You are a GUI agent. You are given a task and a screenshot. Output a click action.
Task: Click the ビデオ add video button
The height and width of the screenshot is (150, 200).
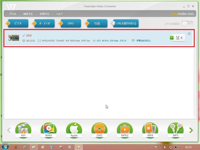(x=17, y=23)
